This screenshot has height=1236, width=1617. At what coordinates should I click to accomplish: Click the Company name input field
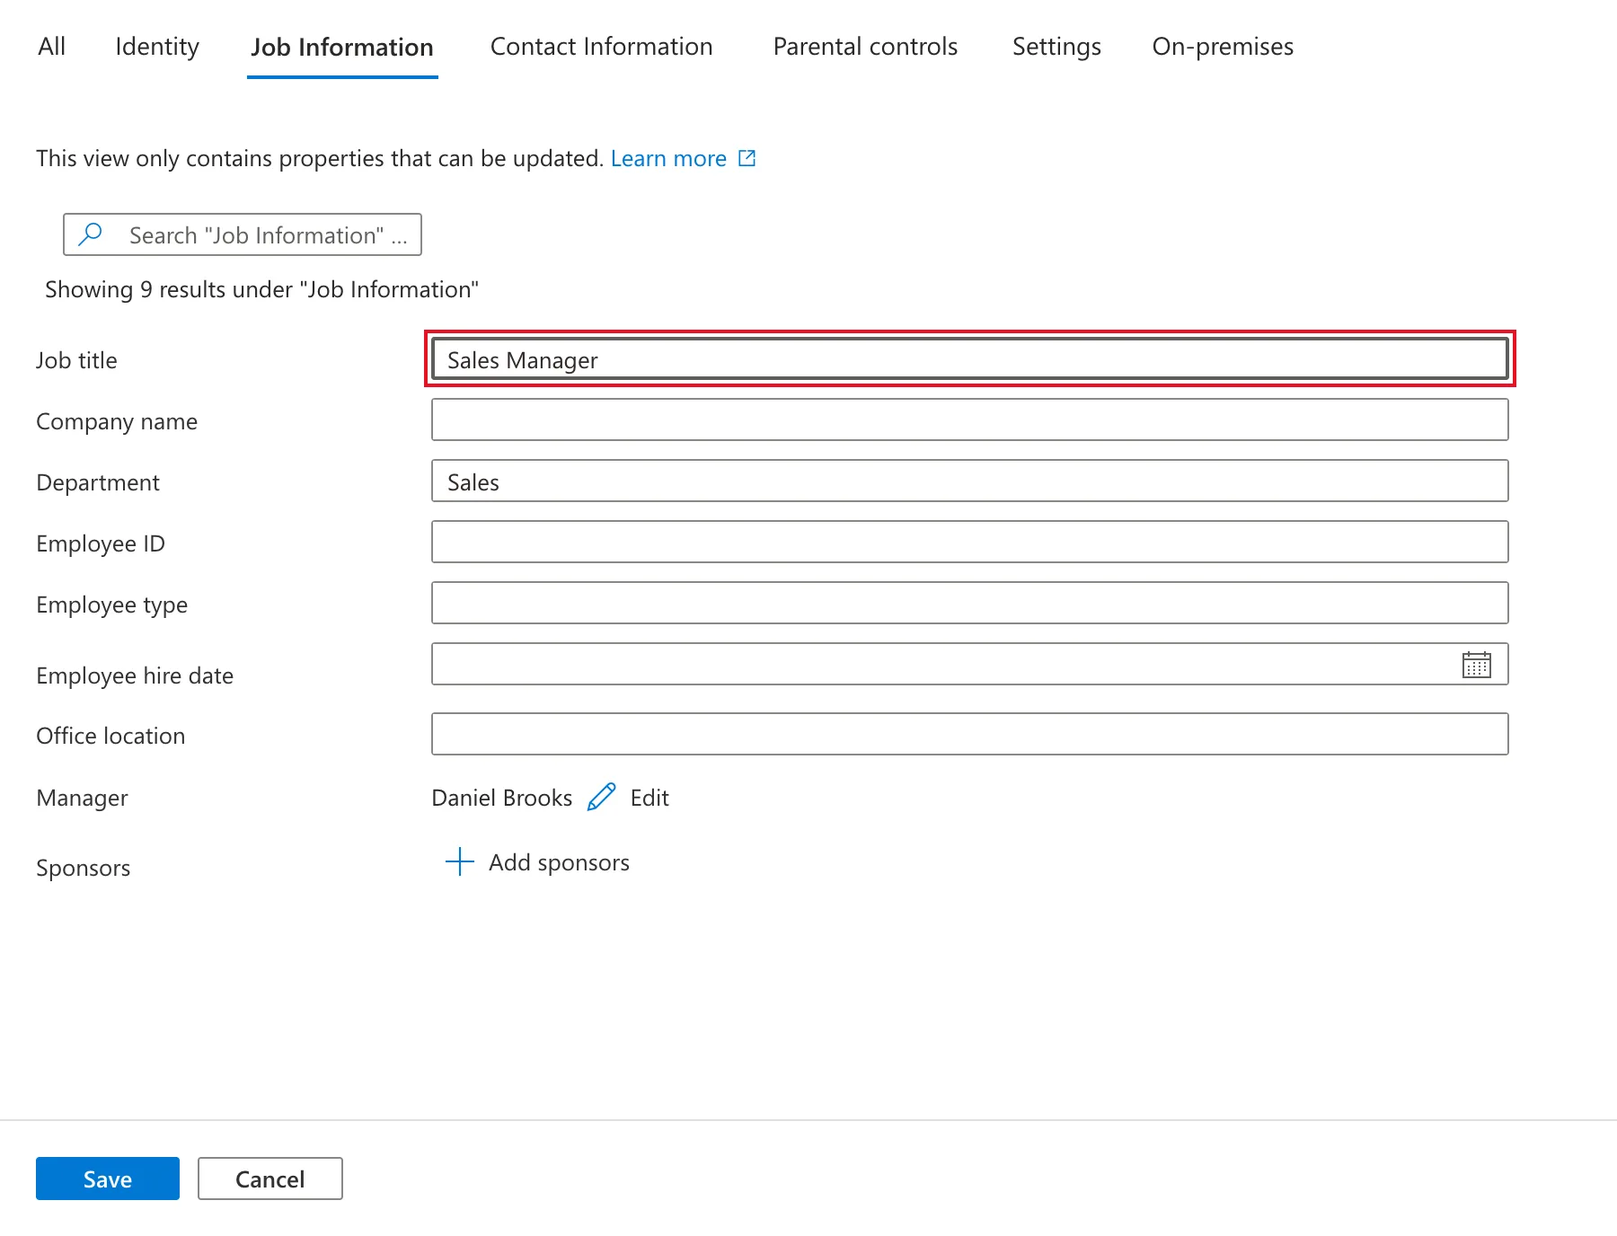point(970,419)
